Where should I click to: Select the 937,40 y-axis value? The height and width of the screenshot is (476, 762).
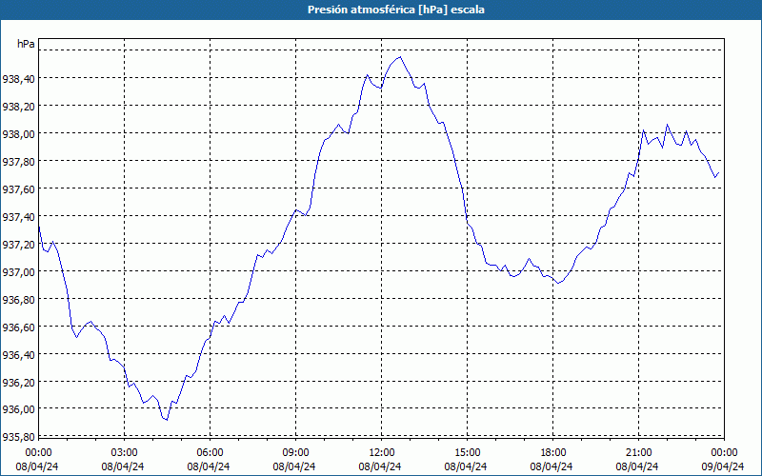tap(18, 217)
